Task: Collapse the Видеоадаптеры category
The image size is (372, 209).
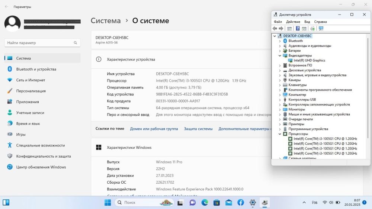Action: [280, 55]
